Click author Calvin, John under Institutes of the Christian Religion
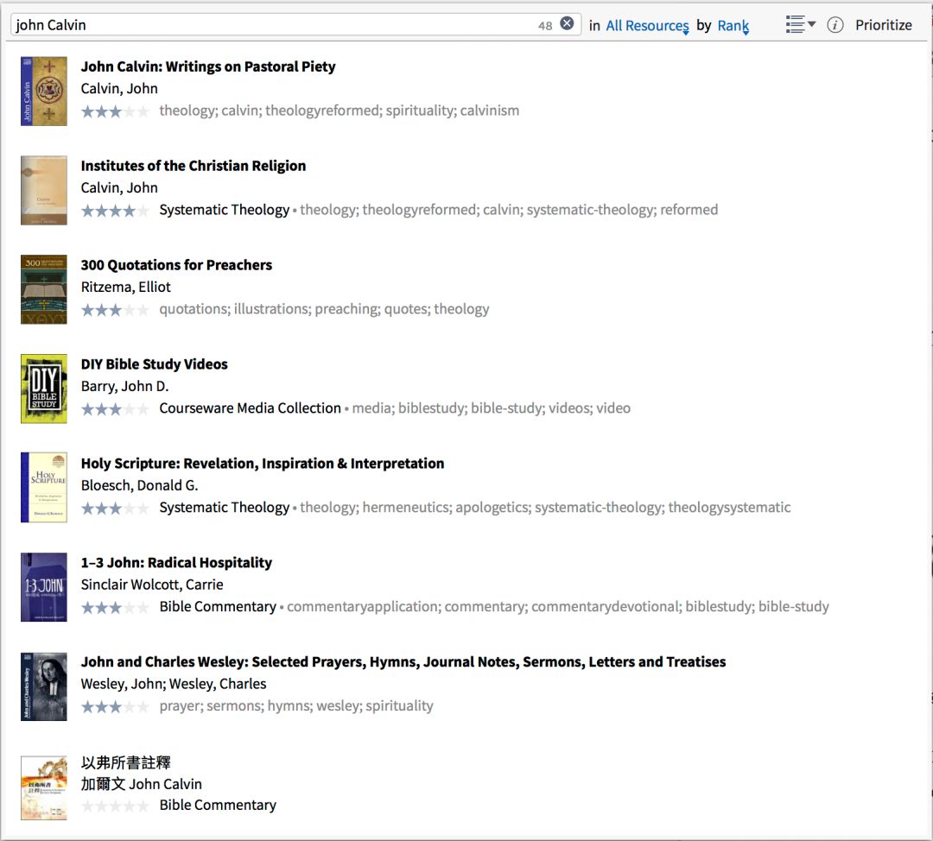This screenshot has height=841, width=933. [x=119, y=188]
